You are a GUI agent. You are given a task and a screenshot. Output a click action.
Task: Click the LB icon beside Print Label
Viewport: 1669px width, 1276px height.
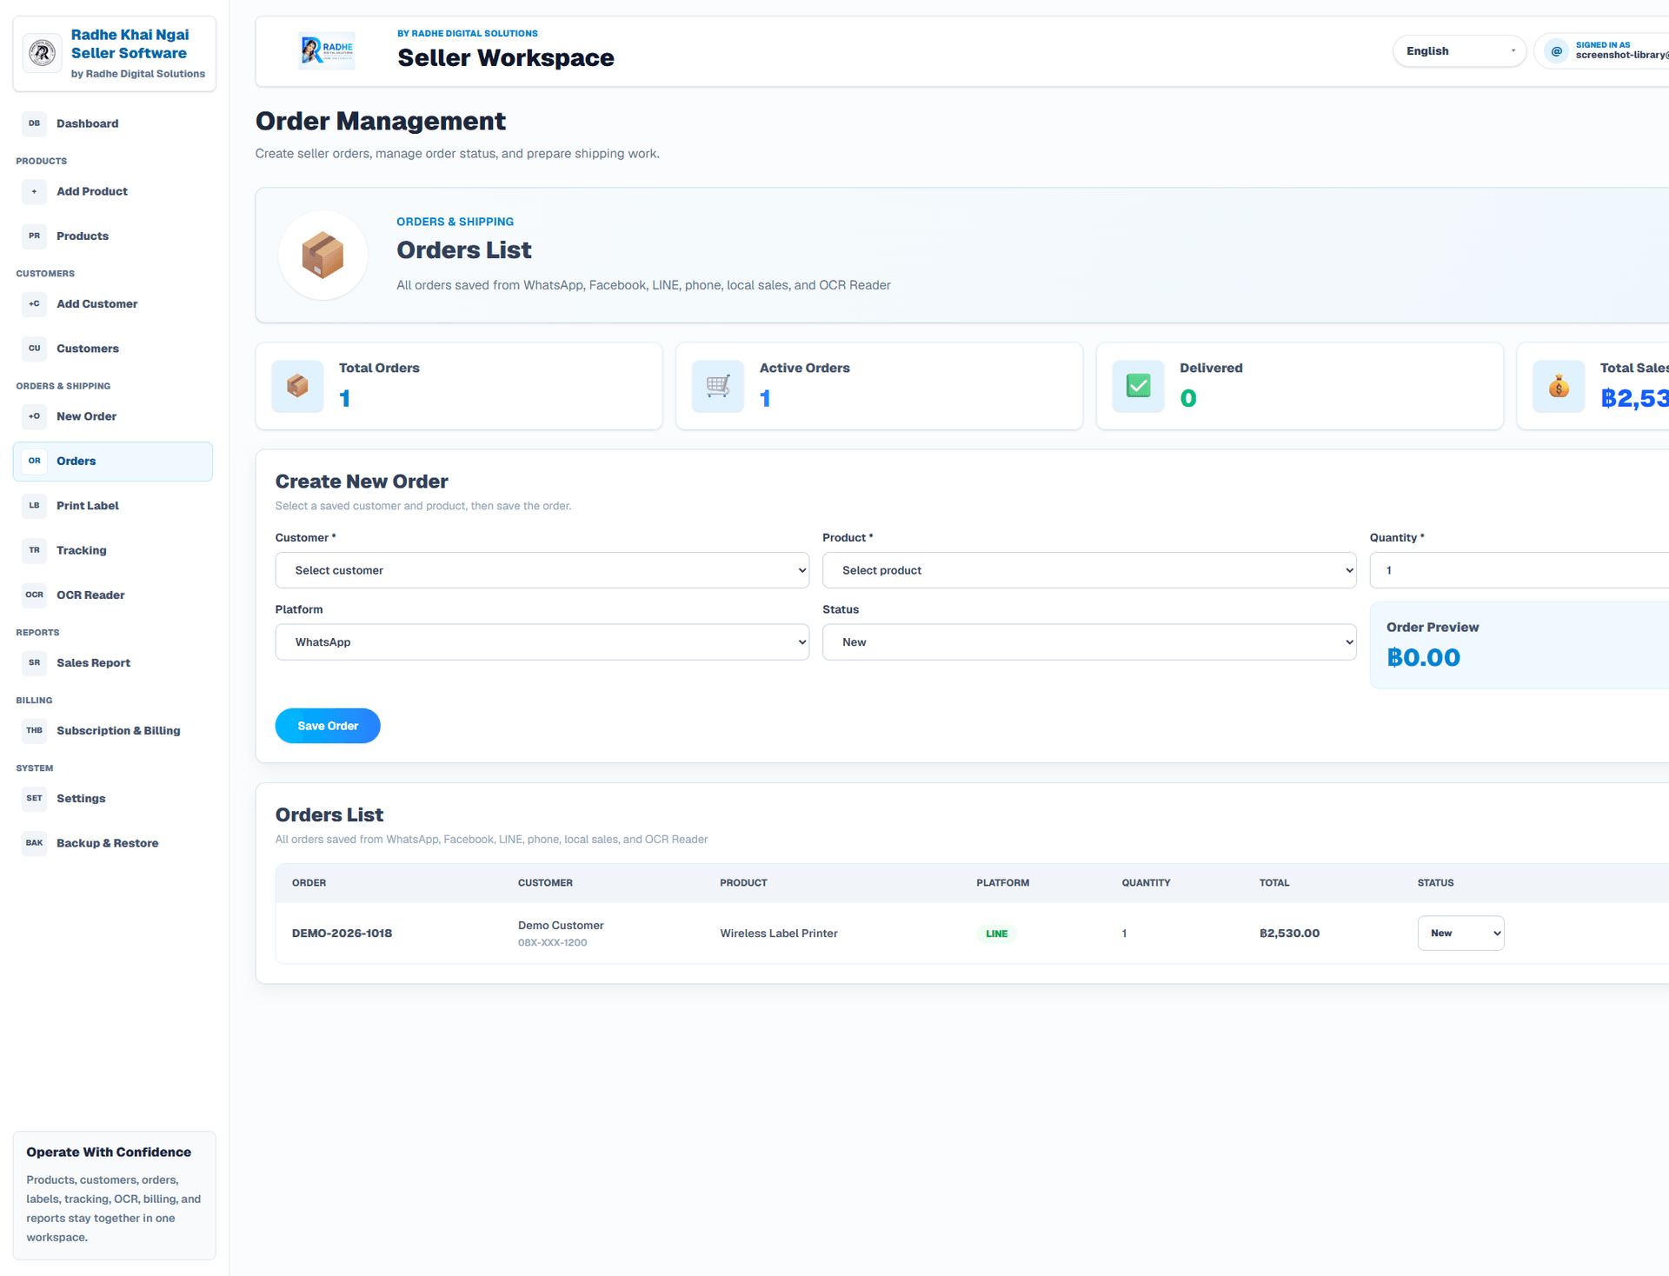click(34, 505)
